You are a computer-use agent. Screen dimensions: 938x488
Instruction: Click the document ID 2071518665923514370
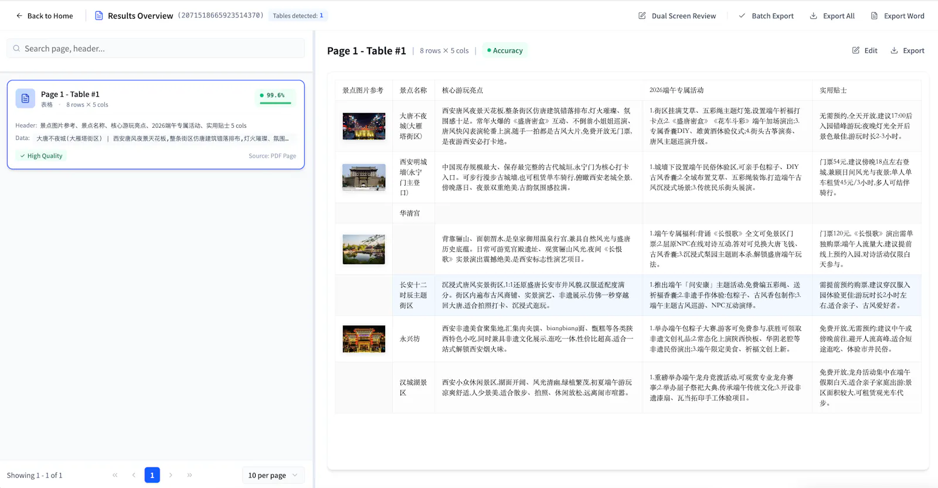pyautogui.click(x=220, y=15)
